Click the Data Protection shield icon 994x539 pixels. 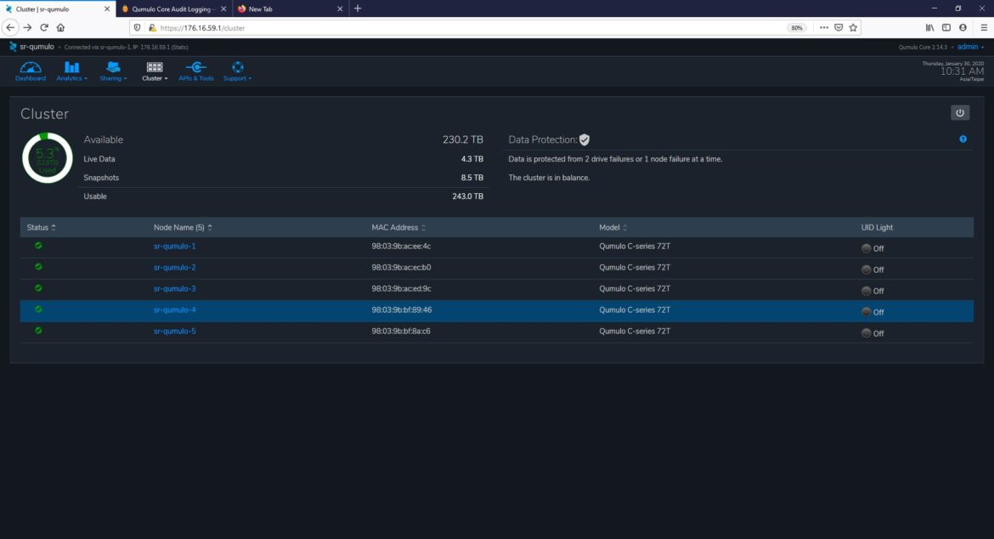pos(585,139)
